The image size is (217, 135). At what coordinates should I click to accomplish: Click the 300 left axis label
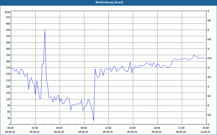[x=8, y=62]
